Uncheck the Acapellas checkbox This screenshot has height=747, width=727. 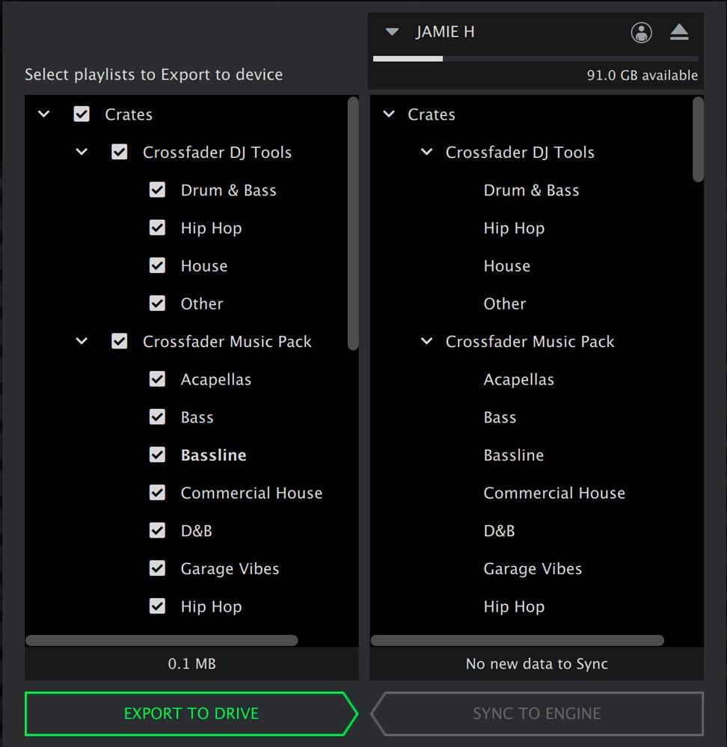point(157,379)
